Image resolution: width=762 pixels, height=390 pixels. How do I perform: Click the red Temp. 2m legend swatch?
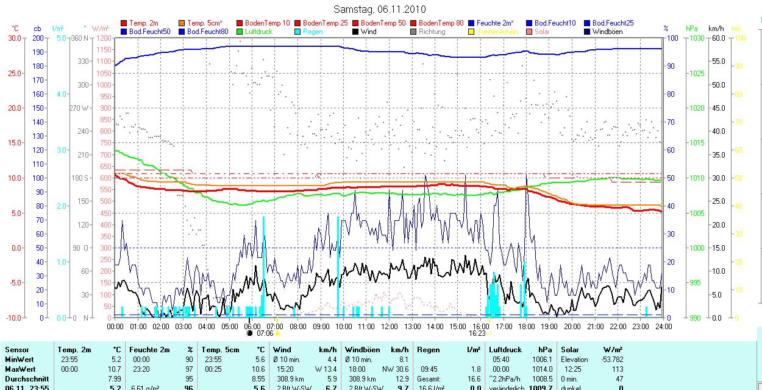124,23
